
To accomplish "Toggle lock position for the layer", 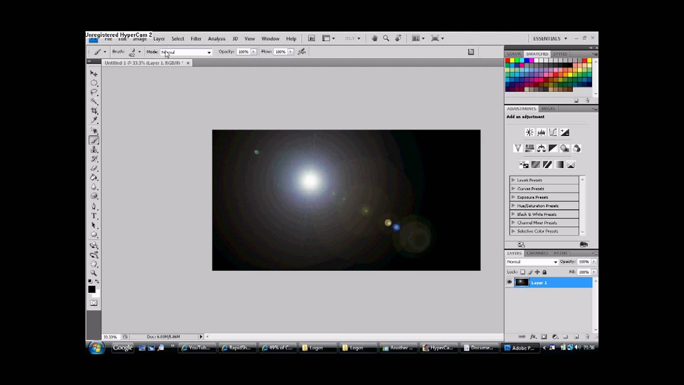I will click(x=537, y=272).
